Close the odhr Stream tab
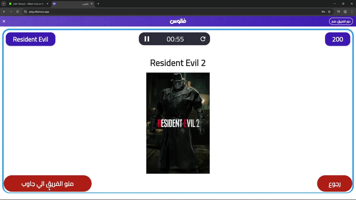Viewport: 356px width, 200px height. [47, 4]
